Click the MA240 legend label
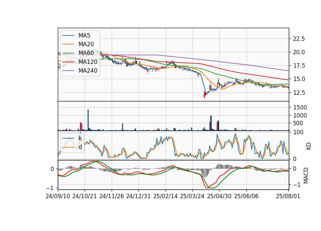The width and height of the screenshot is (321, 231). point(88,71)
